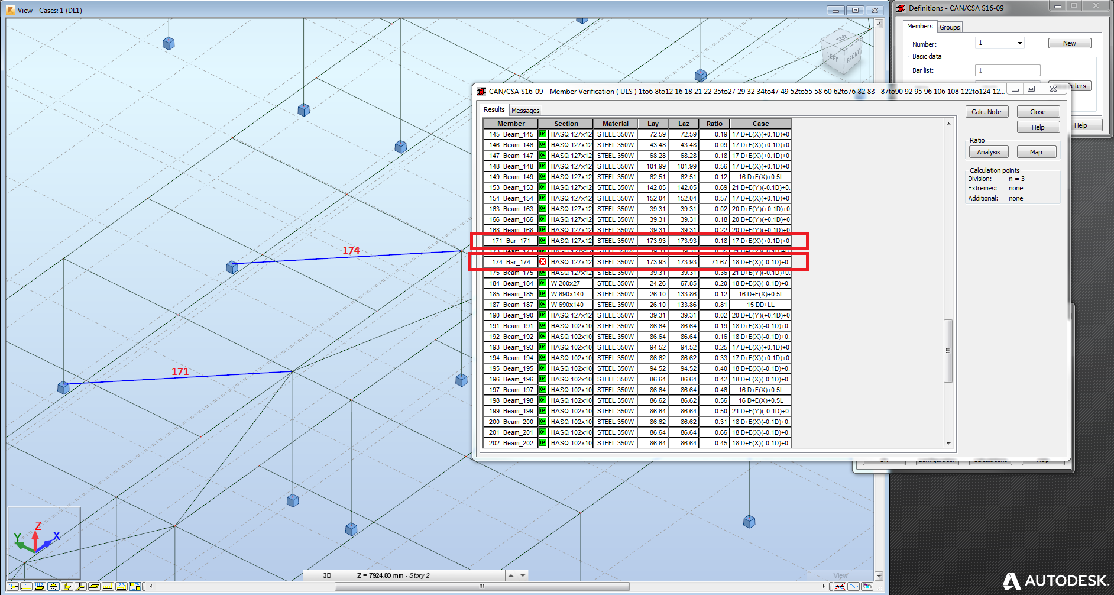Toggle node numbers display in the status bar
Screen dimensions: 1114x595
13,587
